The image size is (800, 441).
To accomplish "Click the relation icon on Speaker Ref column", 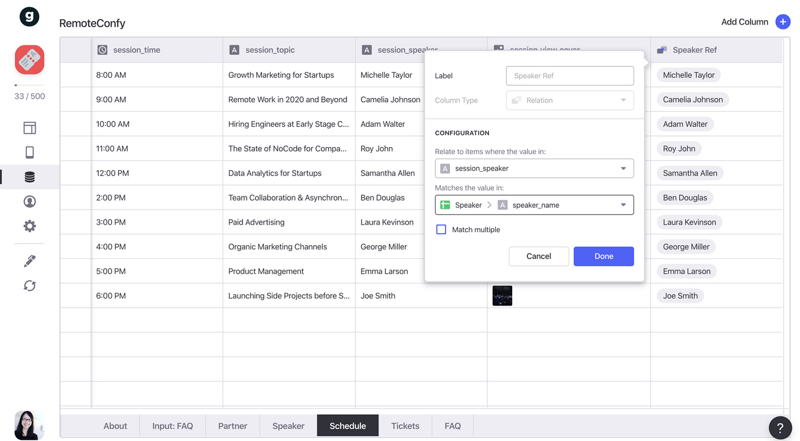I will [x=662, y=50].
